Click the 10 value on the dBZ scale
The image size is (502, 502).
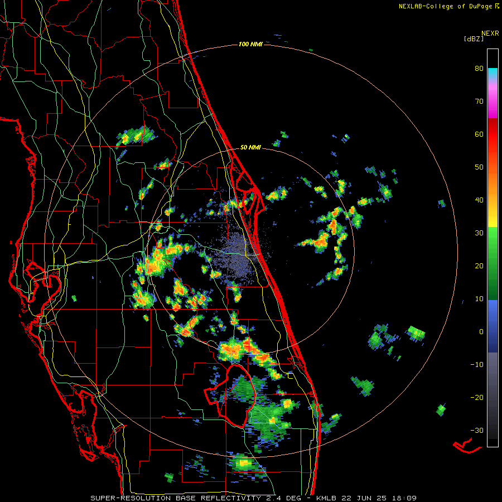(479, 299)
